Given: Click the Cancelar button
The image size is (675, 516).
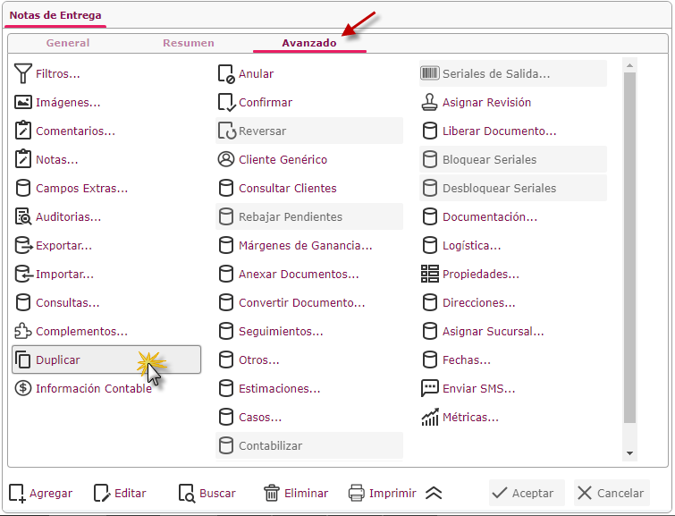Looking at the screenshot, I should pos(612,493).
